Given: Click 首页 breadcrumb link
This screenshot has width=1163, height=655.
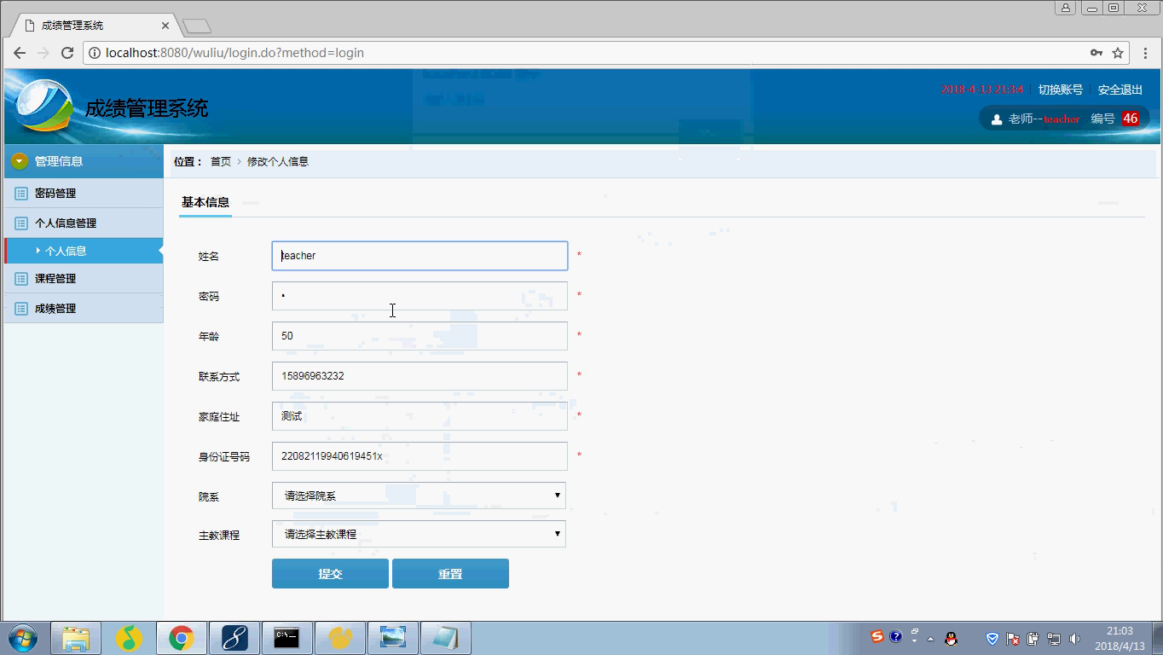Looking at the screenshot, I should click(221, 161).
